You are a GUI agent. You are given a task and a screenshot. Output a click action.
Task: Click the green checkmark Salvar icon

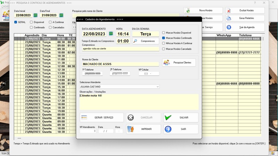coord(168,118)
